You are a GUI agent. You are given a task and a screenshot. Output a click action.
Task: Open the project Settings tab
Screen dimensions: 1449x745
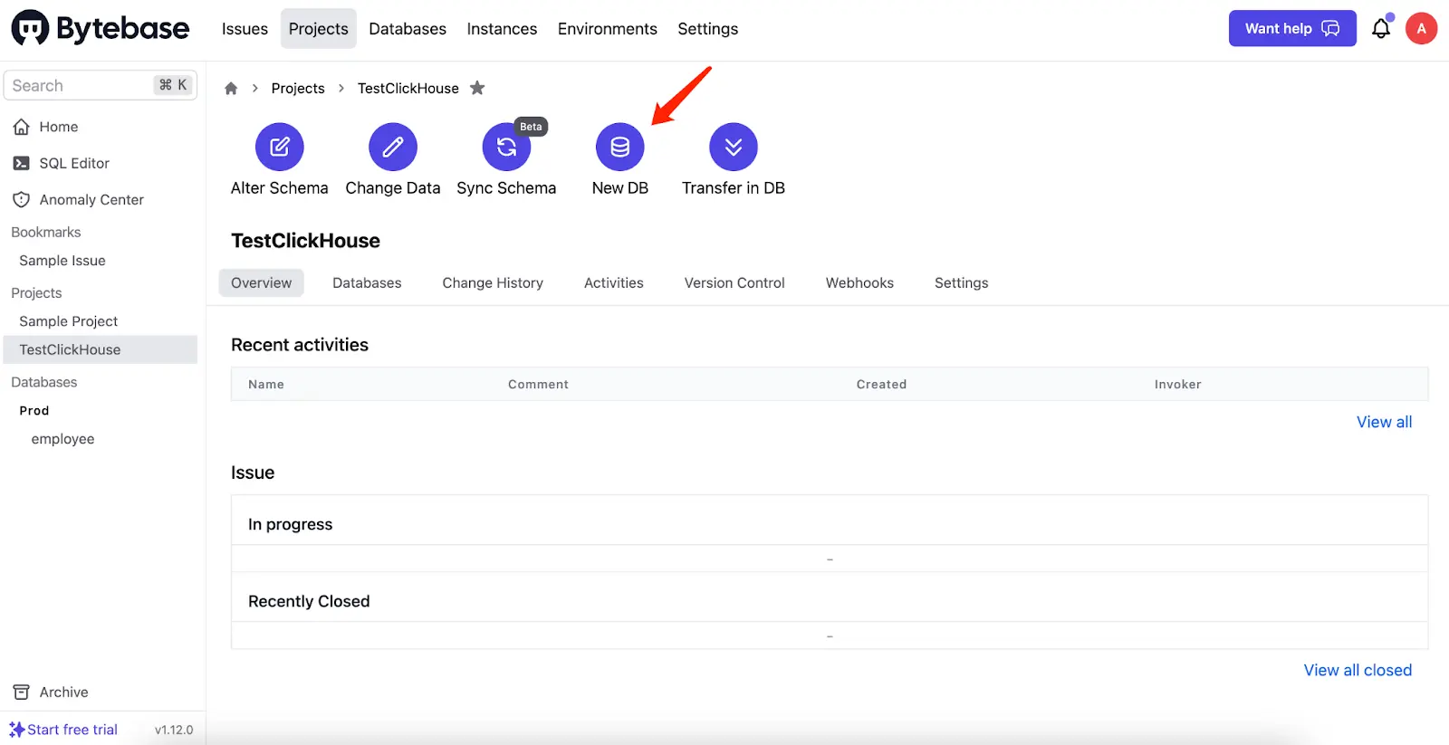[961, 283]
